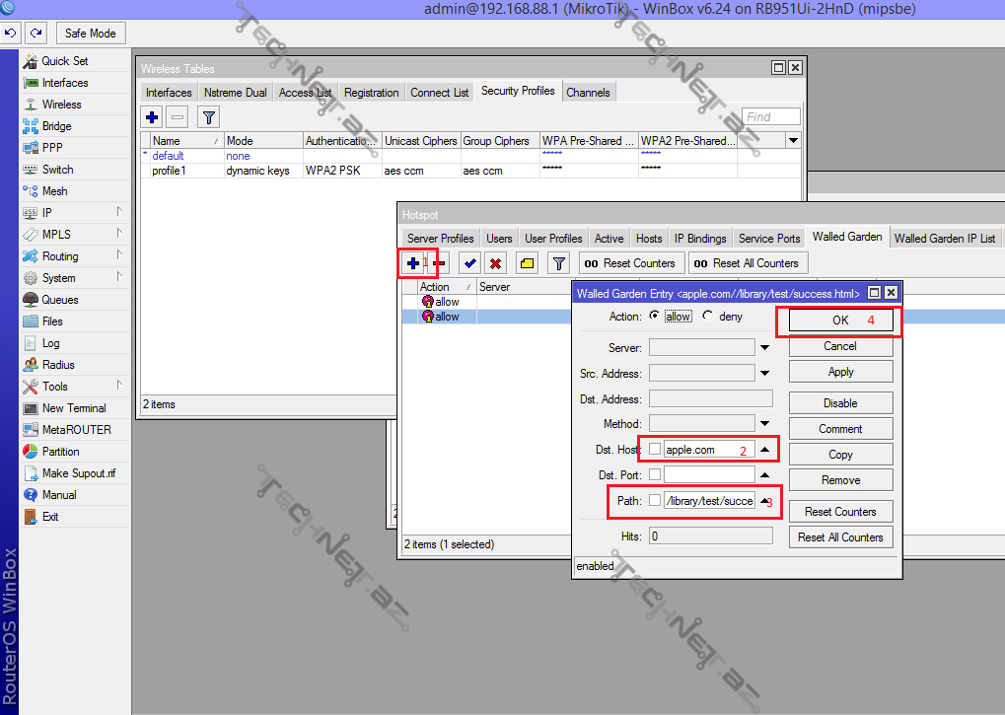Switch to the Channels tab in Wireless Tables
Image resolution: width=1005 pixels, height=715 pixels.
click(x=588, y=93)
